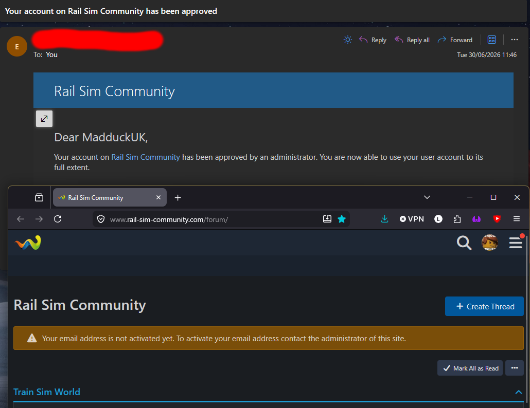Open the list all tabs chevron

[427, 197]
